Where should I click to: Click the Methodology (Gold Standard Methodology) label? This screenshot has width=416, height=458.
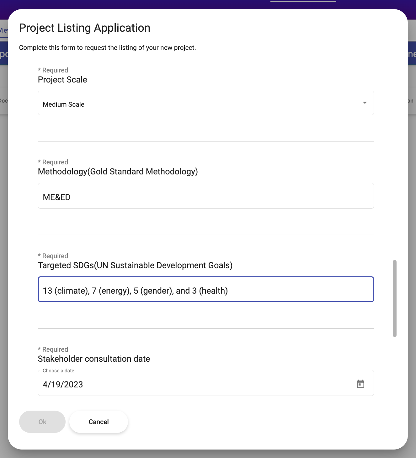[x=118, y=172]
